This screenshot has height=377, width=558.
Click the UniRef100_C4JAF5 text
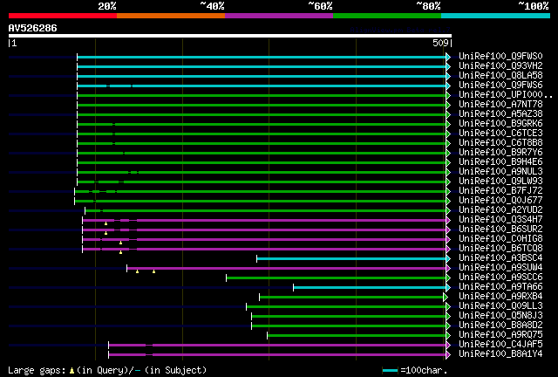click(x=500, y=345)
